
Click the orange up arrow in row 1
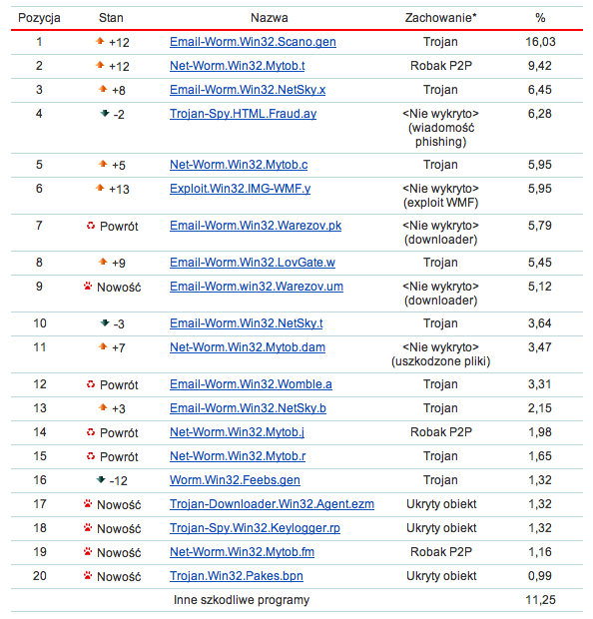(100, 40)
